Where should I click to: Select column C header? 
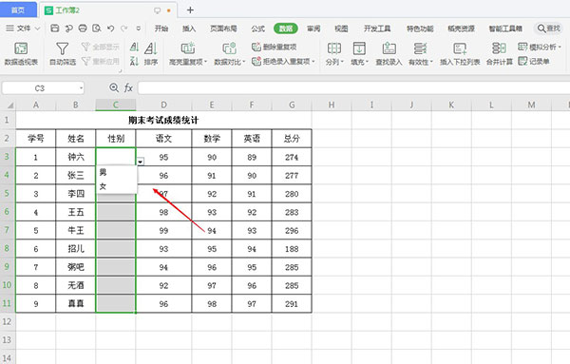[x=116, y=105]
